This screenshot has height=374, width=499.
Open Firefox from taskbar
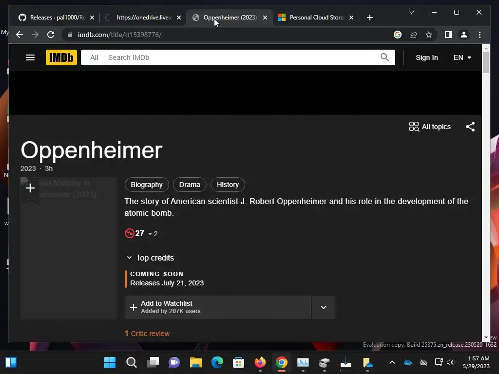[260, 362]
